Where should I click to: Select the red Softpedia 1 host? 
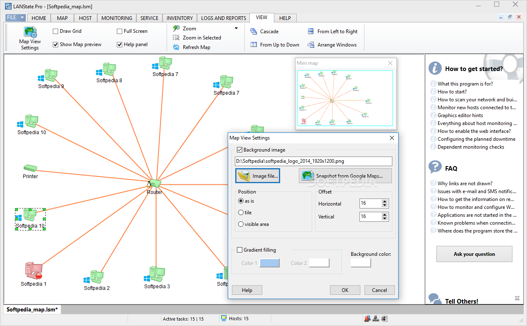(34, 271)
